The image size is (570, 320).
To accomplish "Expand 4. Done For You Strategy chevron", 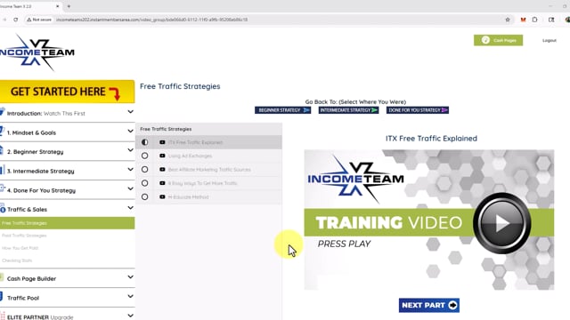I will tap(130, 188).
